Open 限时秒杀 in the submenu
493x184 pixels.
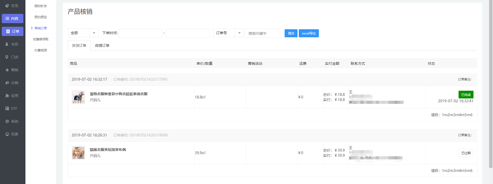pos(41,6)
